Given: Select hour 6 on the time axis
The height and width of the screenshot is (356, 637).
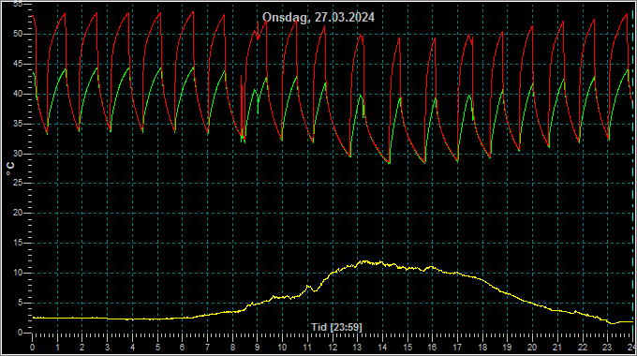Looking at the screenshot, I should pyautogui.click(x=182, y=348).
